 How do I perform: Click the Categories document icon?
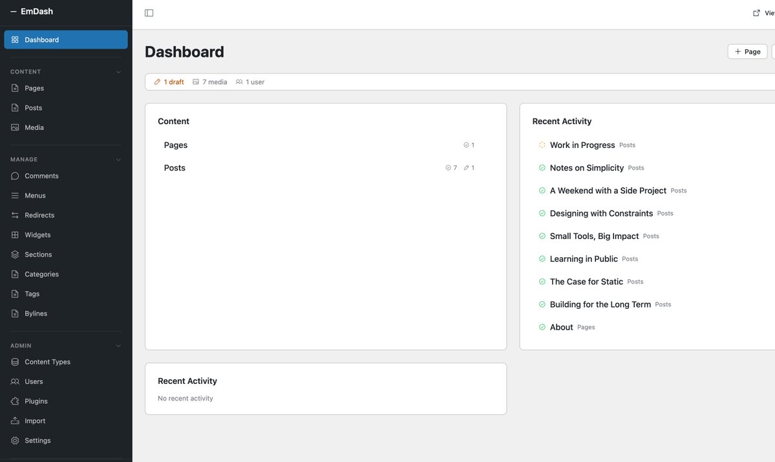coord(15,274)
